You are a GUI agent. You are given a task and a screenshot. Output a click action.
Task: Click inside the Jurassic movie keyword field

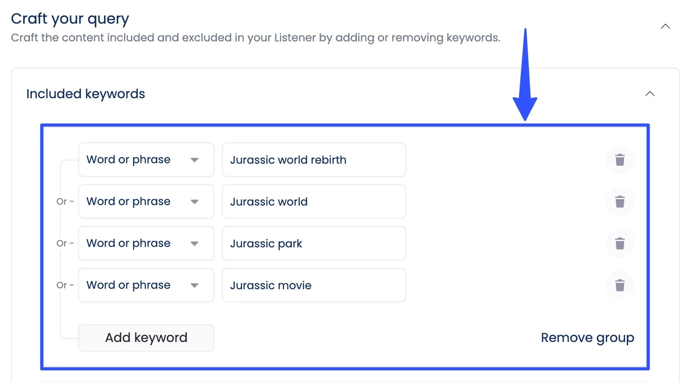click(x=313, y=285)
